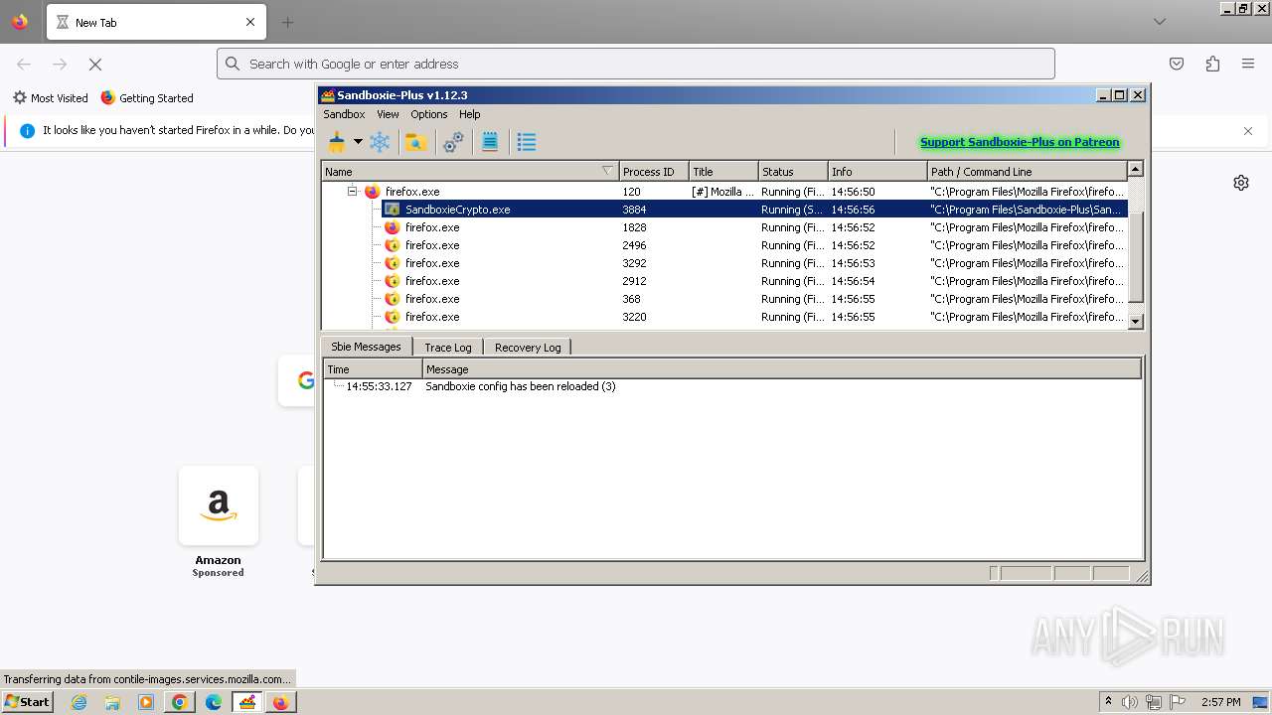Stop loading page in Firefox
1272x715 pixels.
point(95,64)
